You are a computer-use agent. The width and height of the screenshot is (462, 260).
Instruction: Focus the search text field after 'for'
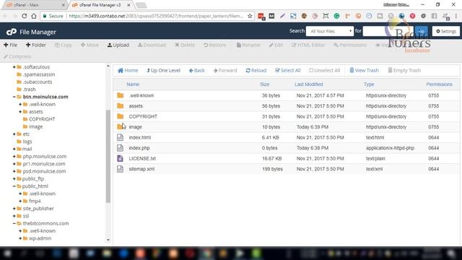[x=388, y=31]
